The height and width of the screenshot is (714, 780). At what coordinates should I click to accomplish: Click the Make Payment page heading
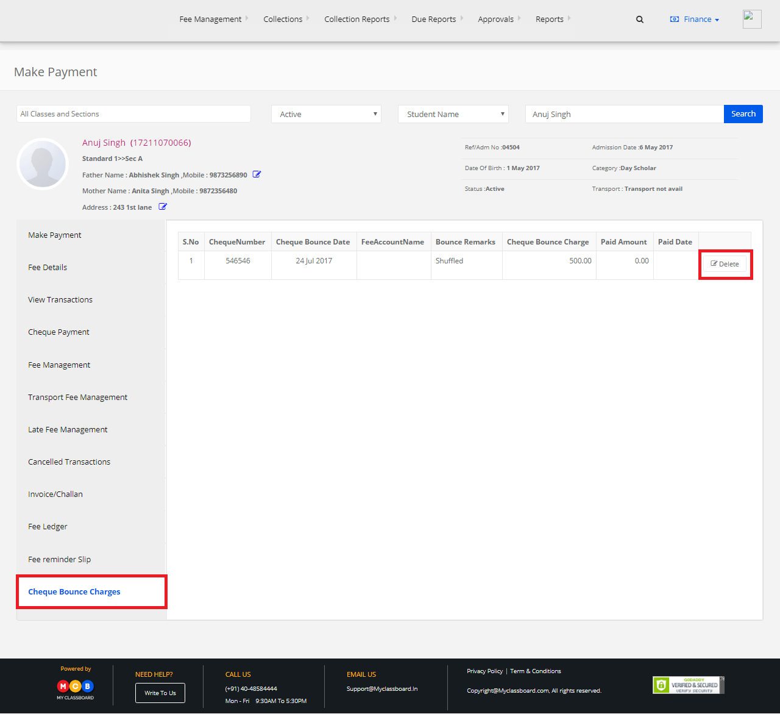point(55,72)
